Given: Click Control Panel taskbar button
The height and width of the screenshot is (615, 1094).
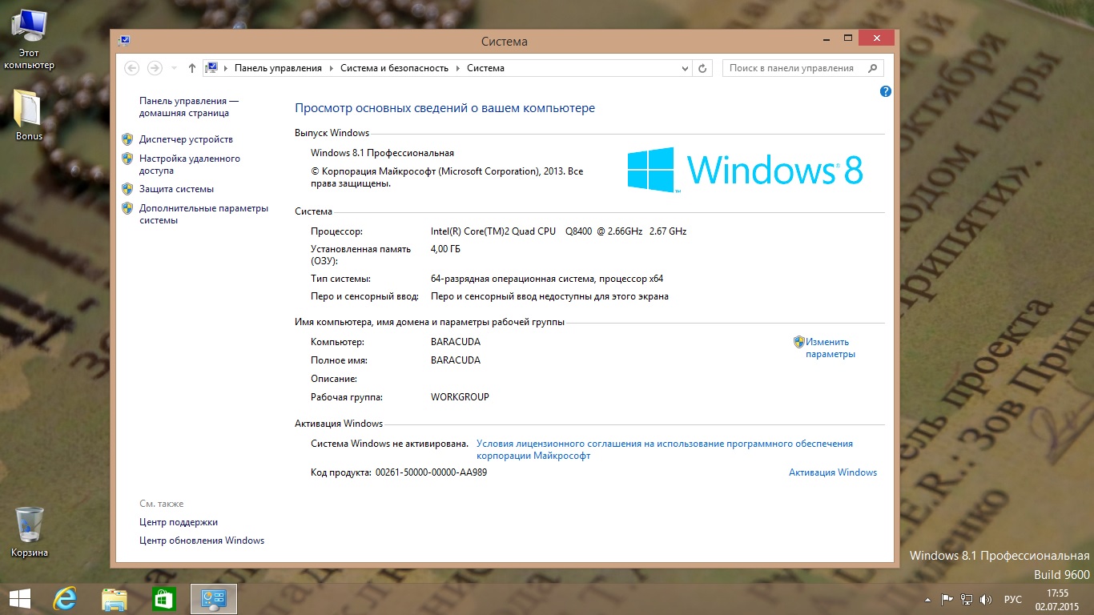Looking at the screenshot, I should tap(214, 599).
